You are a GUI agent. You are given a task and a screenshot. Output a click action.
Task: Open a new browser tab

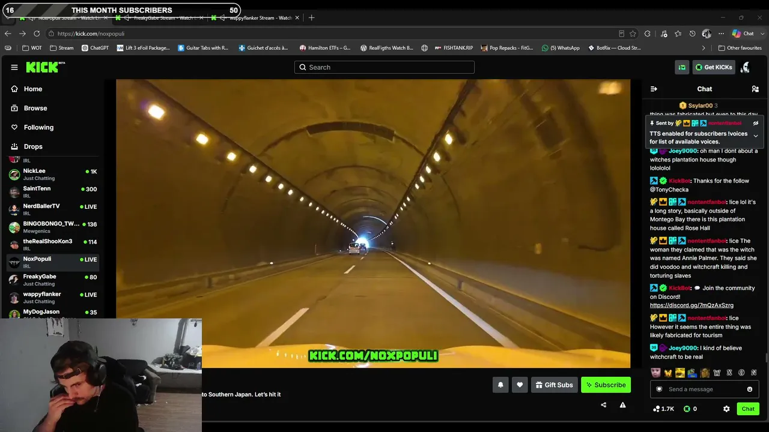point(311,18)
